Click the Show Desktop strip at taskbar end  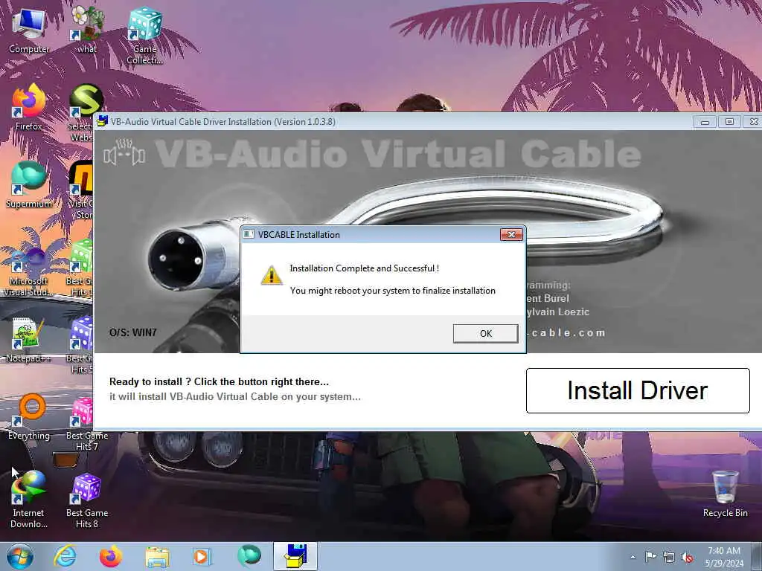click(x=757, y=556)
